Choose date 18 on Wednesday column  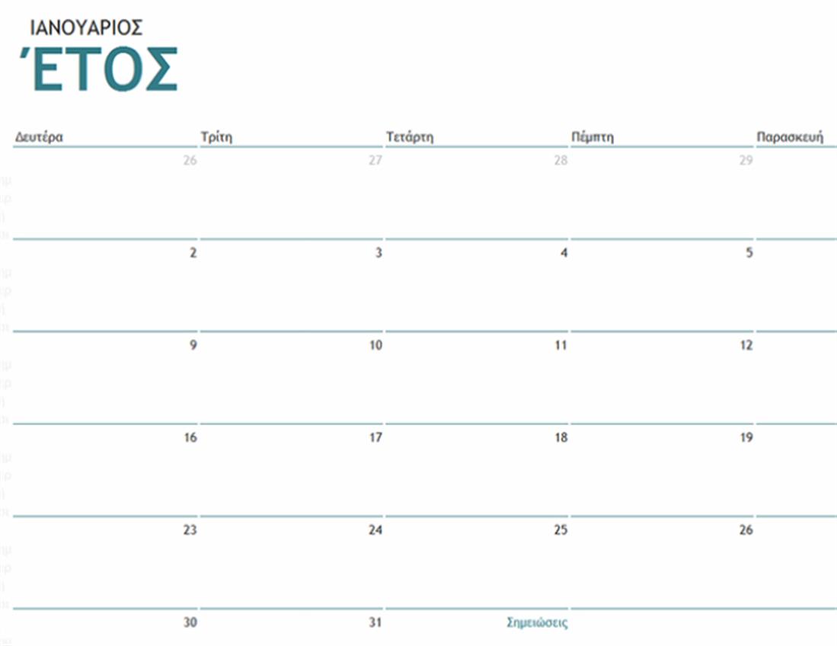[561, 438]
